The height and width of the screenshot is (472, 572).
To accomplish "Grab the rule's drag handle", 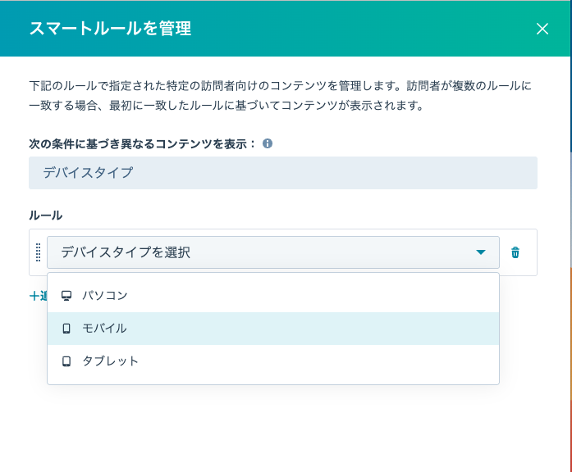I will [38, 252].
